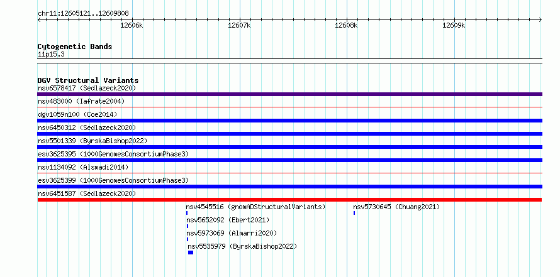
Task: Select the blue nsv6450312 variant bar
Action: tap(289, 134)
